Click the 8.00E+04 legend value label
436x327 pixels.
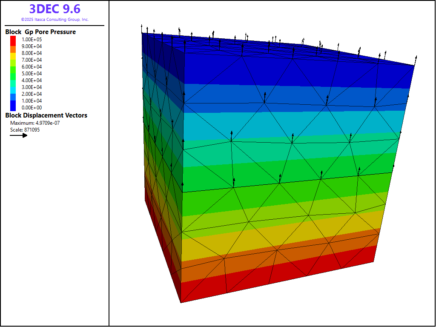tap(32, 53)
